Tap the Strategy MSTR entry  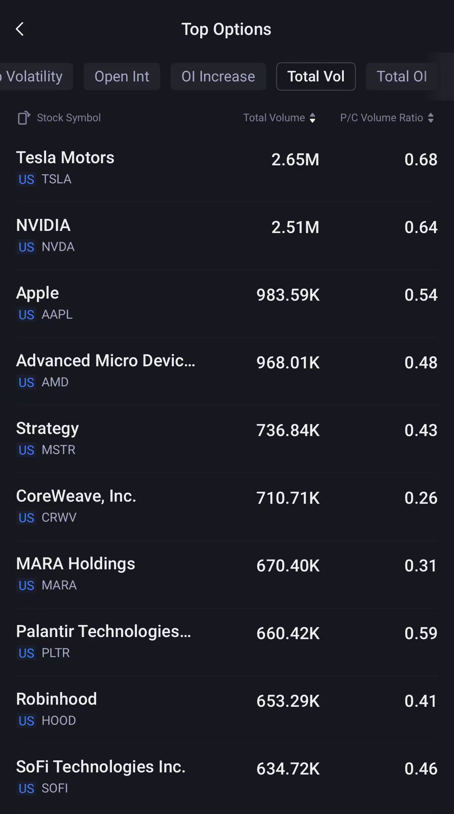(x=226, y=438)
